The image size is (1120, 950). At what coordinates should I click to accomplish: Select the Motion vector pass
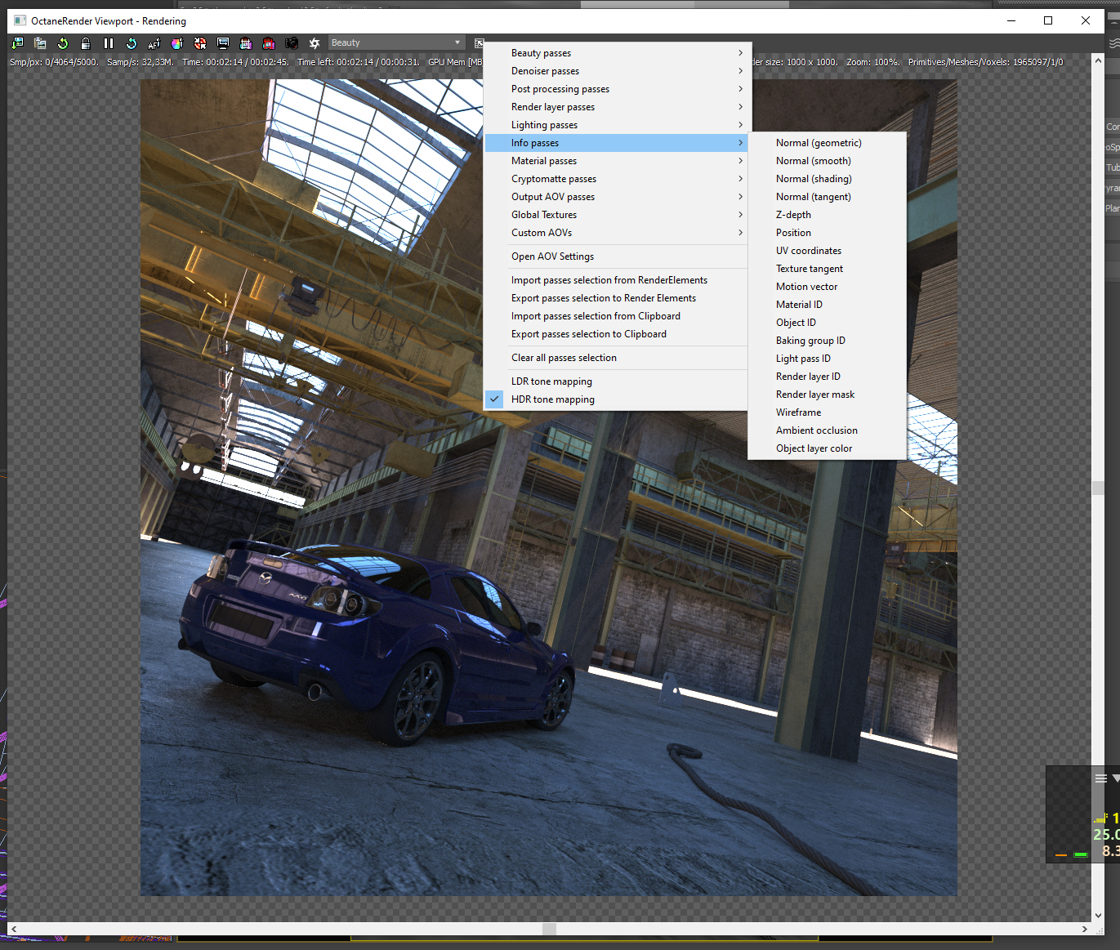pyautogui.click(x=828, y=287)
